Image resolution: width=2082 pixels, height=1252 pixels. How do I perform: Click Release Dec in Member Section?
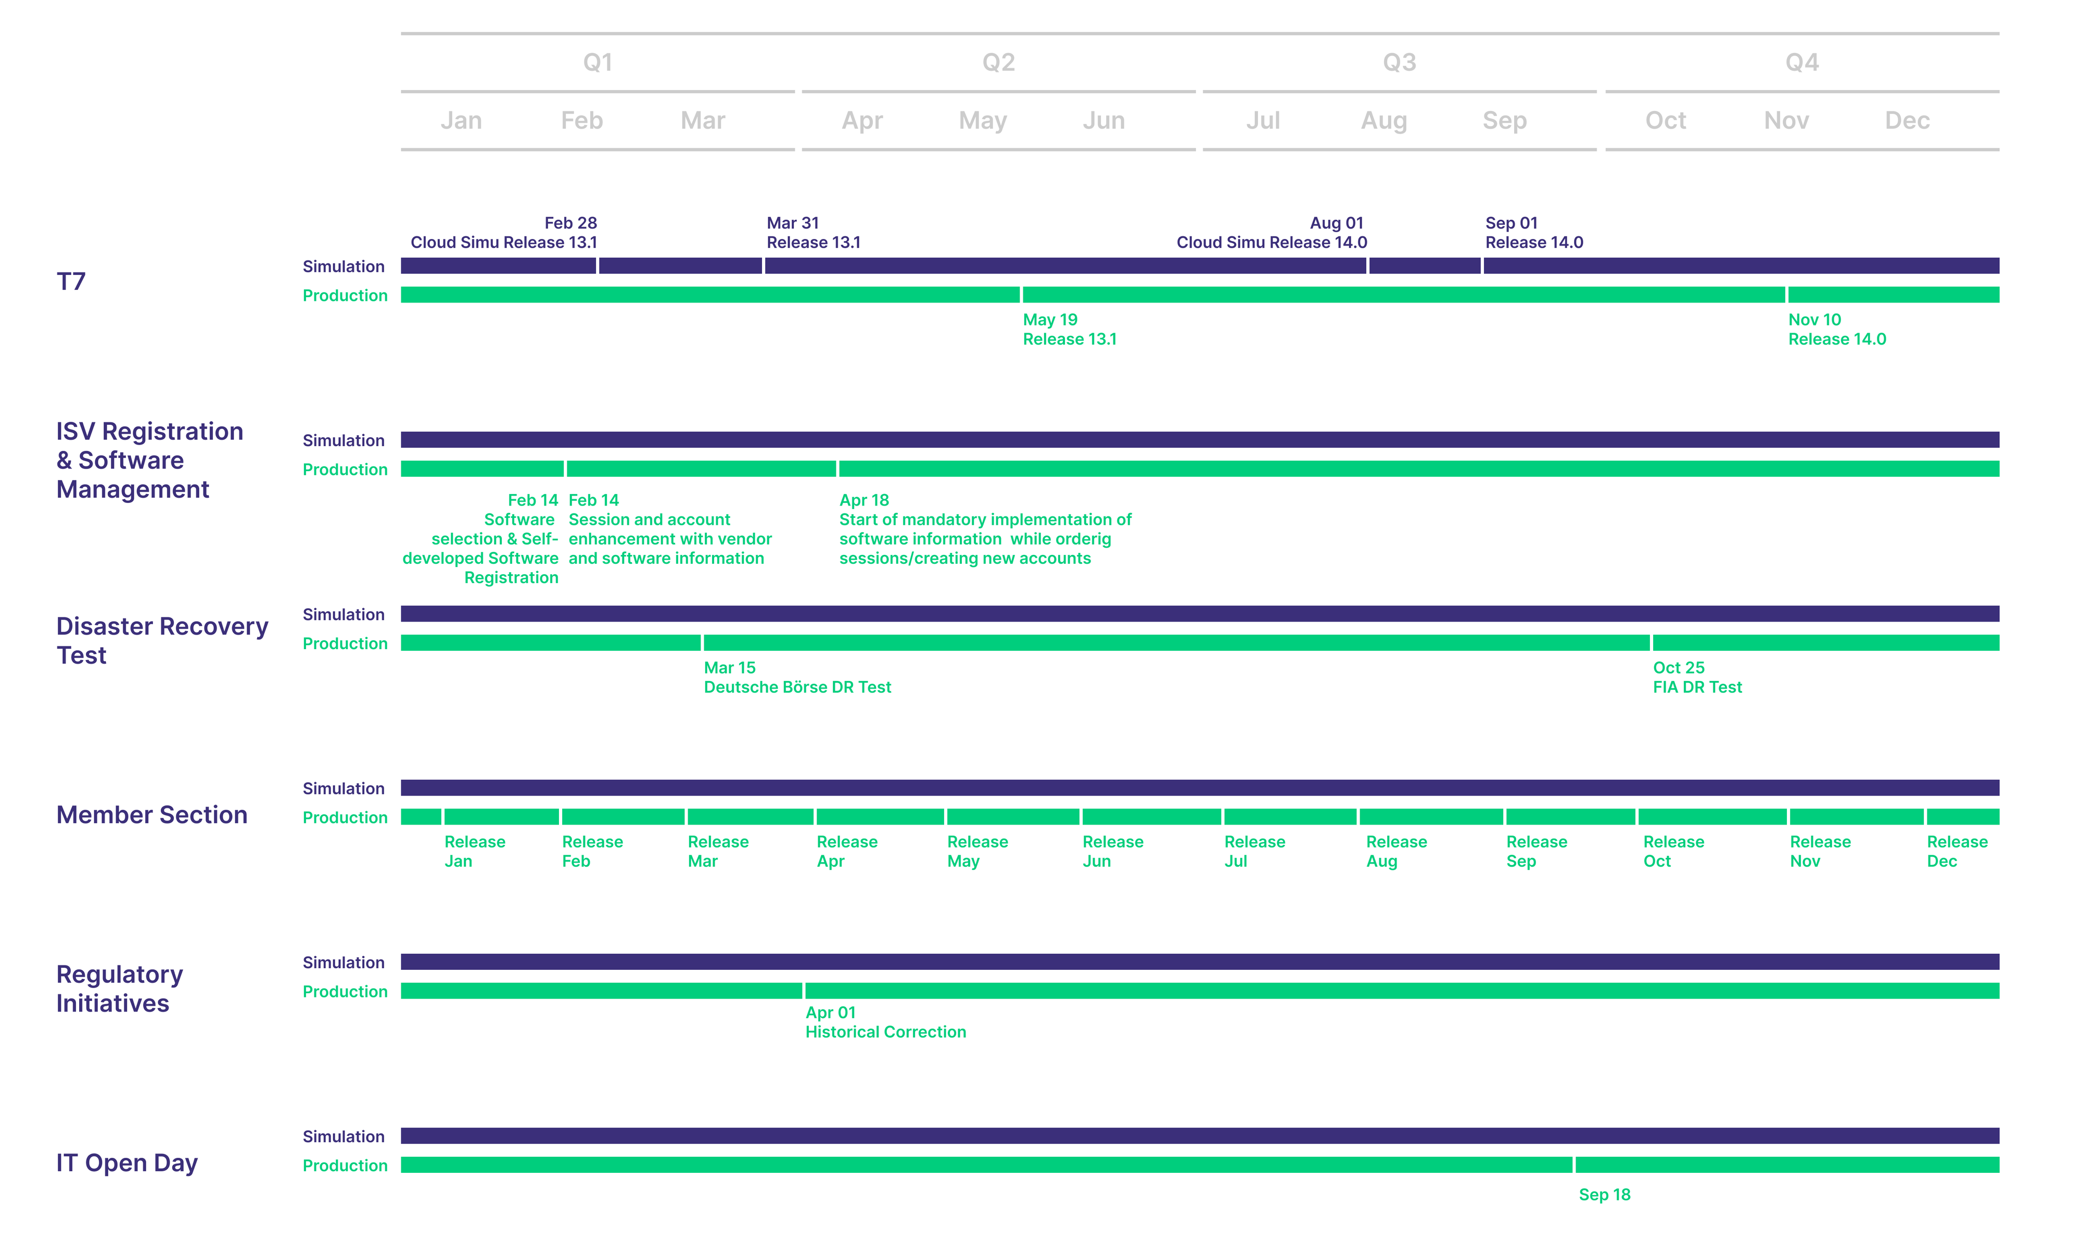pos(1957,851)
